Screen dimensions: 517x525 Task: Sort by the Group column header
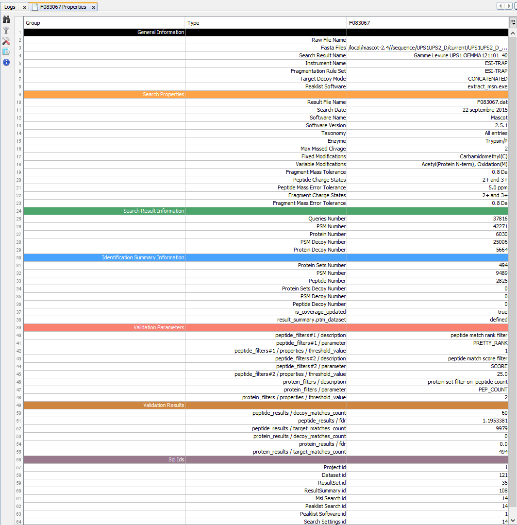click(x=104, y=23)
